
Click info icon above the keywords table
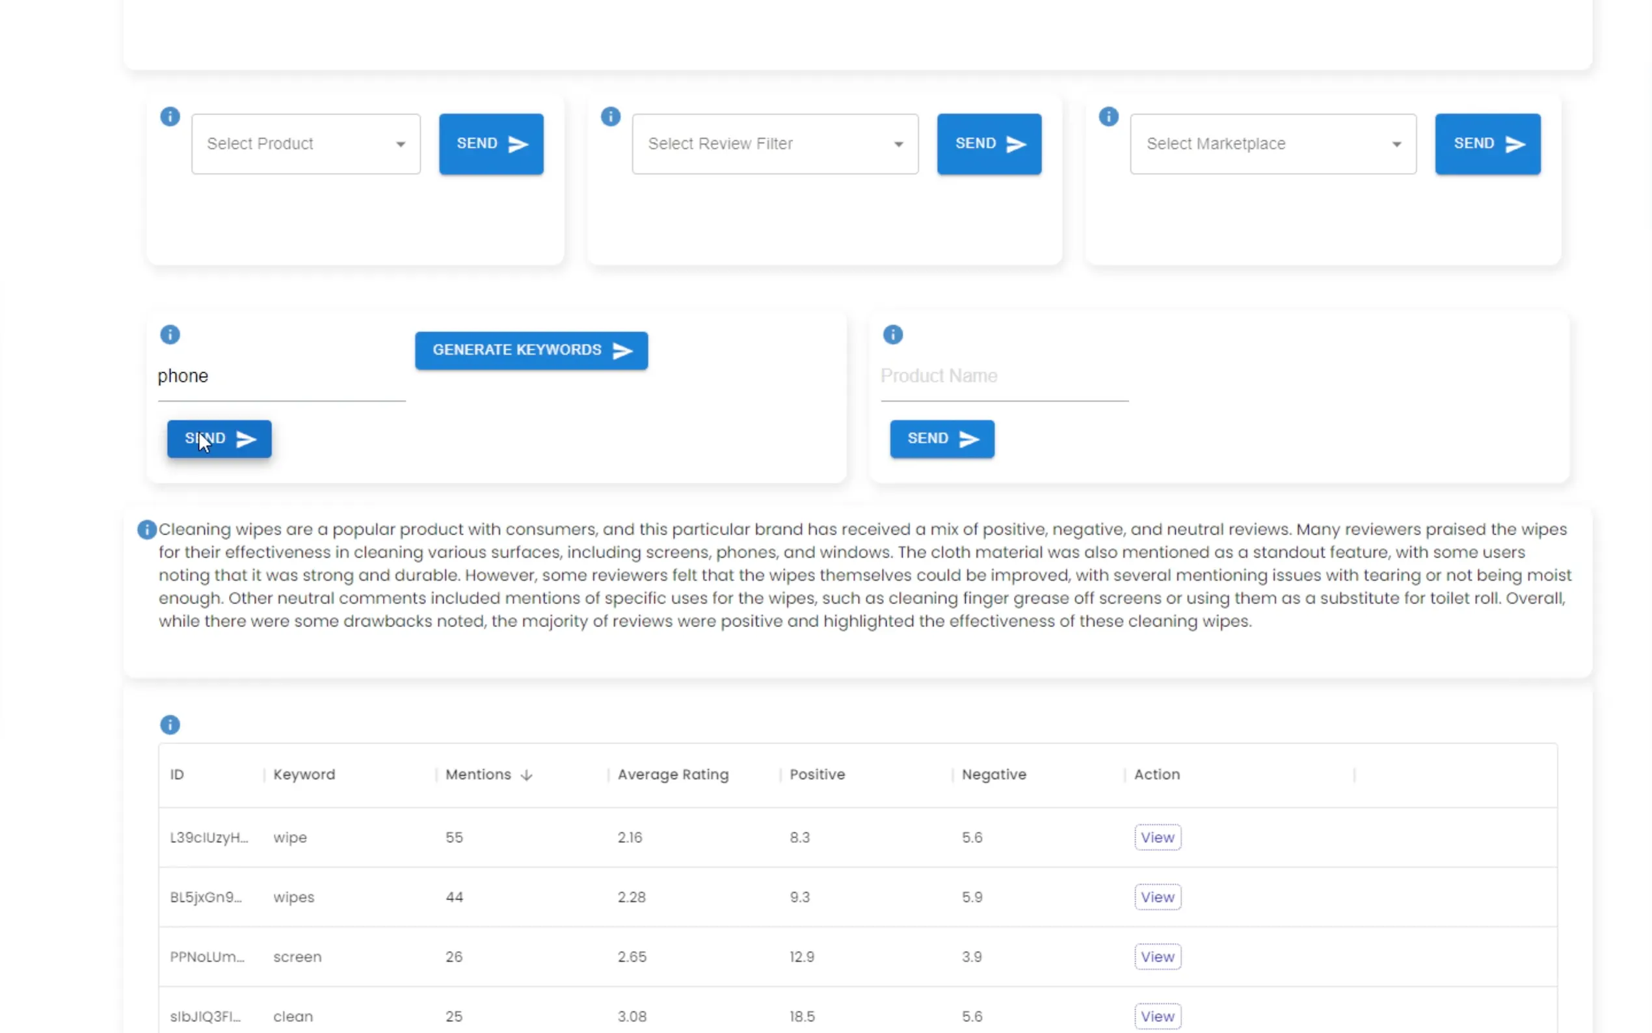pos(170,725)
